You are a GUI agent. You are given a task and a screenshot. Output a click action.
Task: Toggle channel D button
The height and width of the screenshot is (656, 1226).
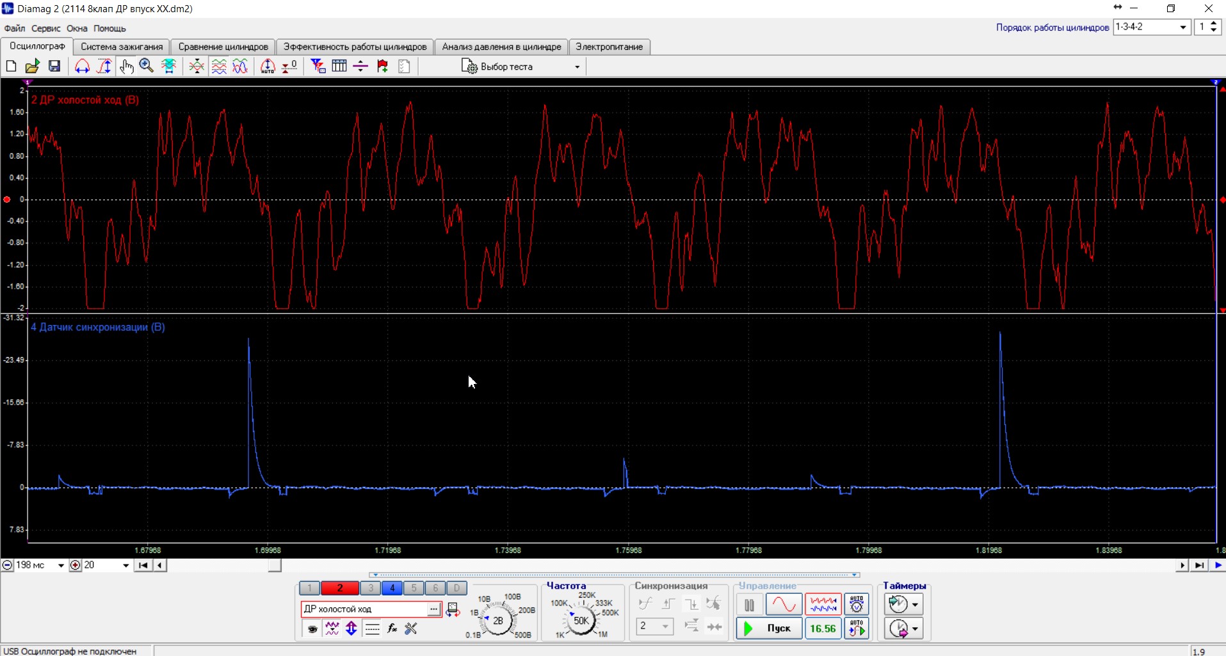(x=457, y=588)
